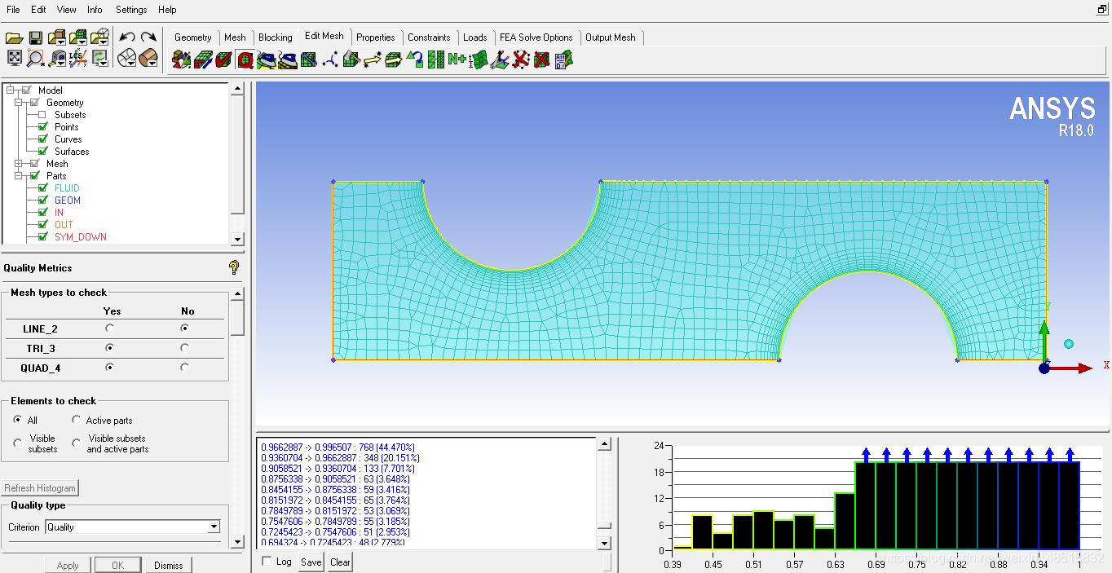Open the Settings menu
This screenshot has width=1112, height=573.
[130, 10]
